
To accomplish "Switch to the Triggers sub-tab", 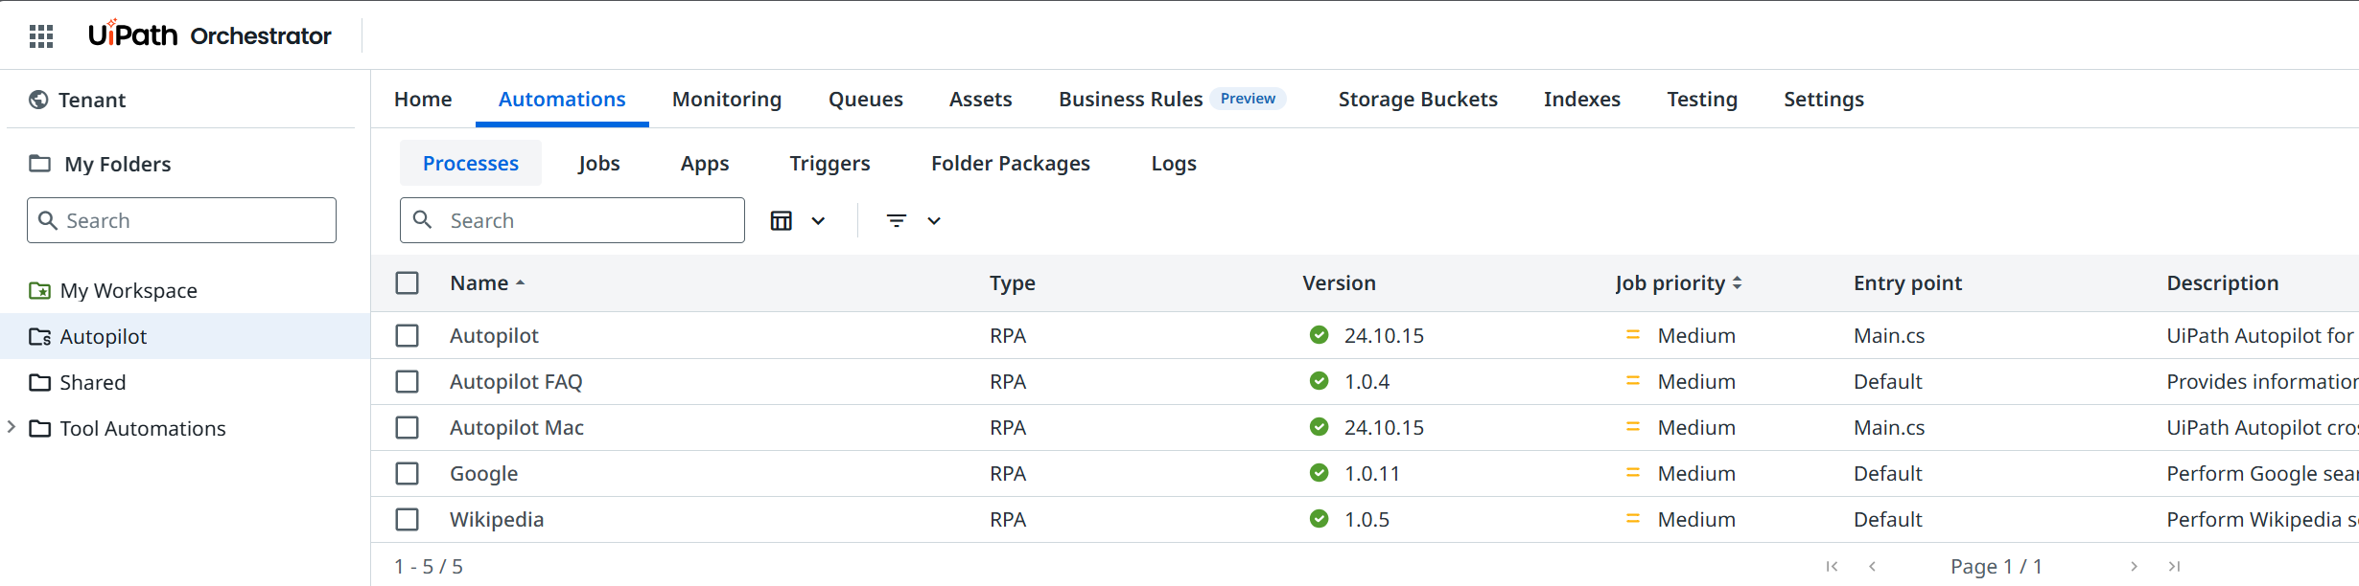I will (x=830, y=163).
